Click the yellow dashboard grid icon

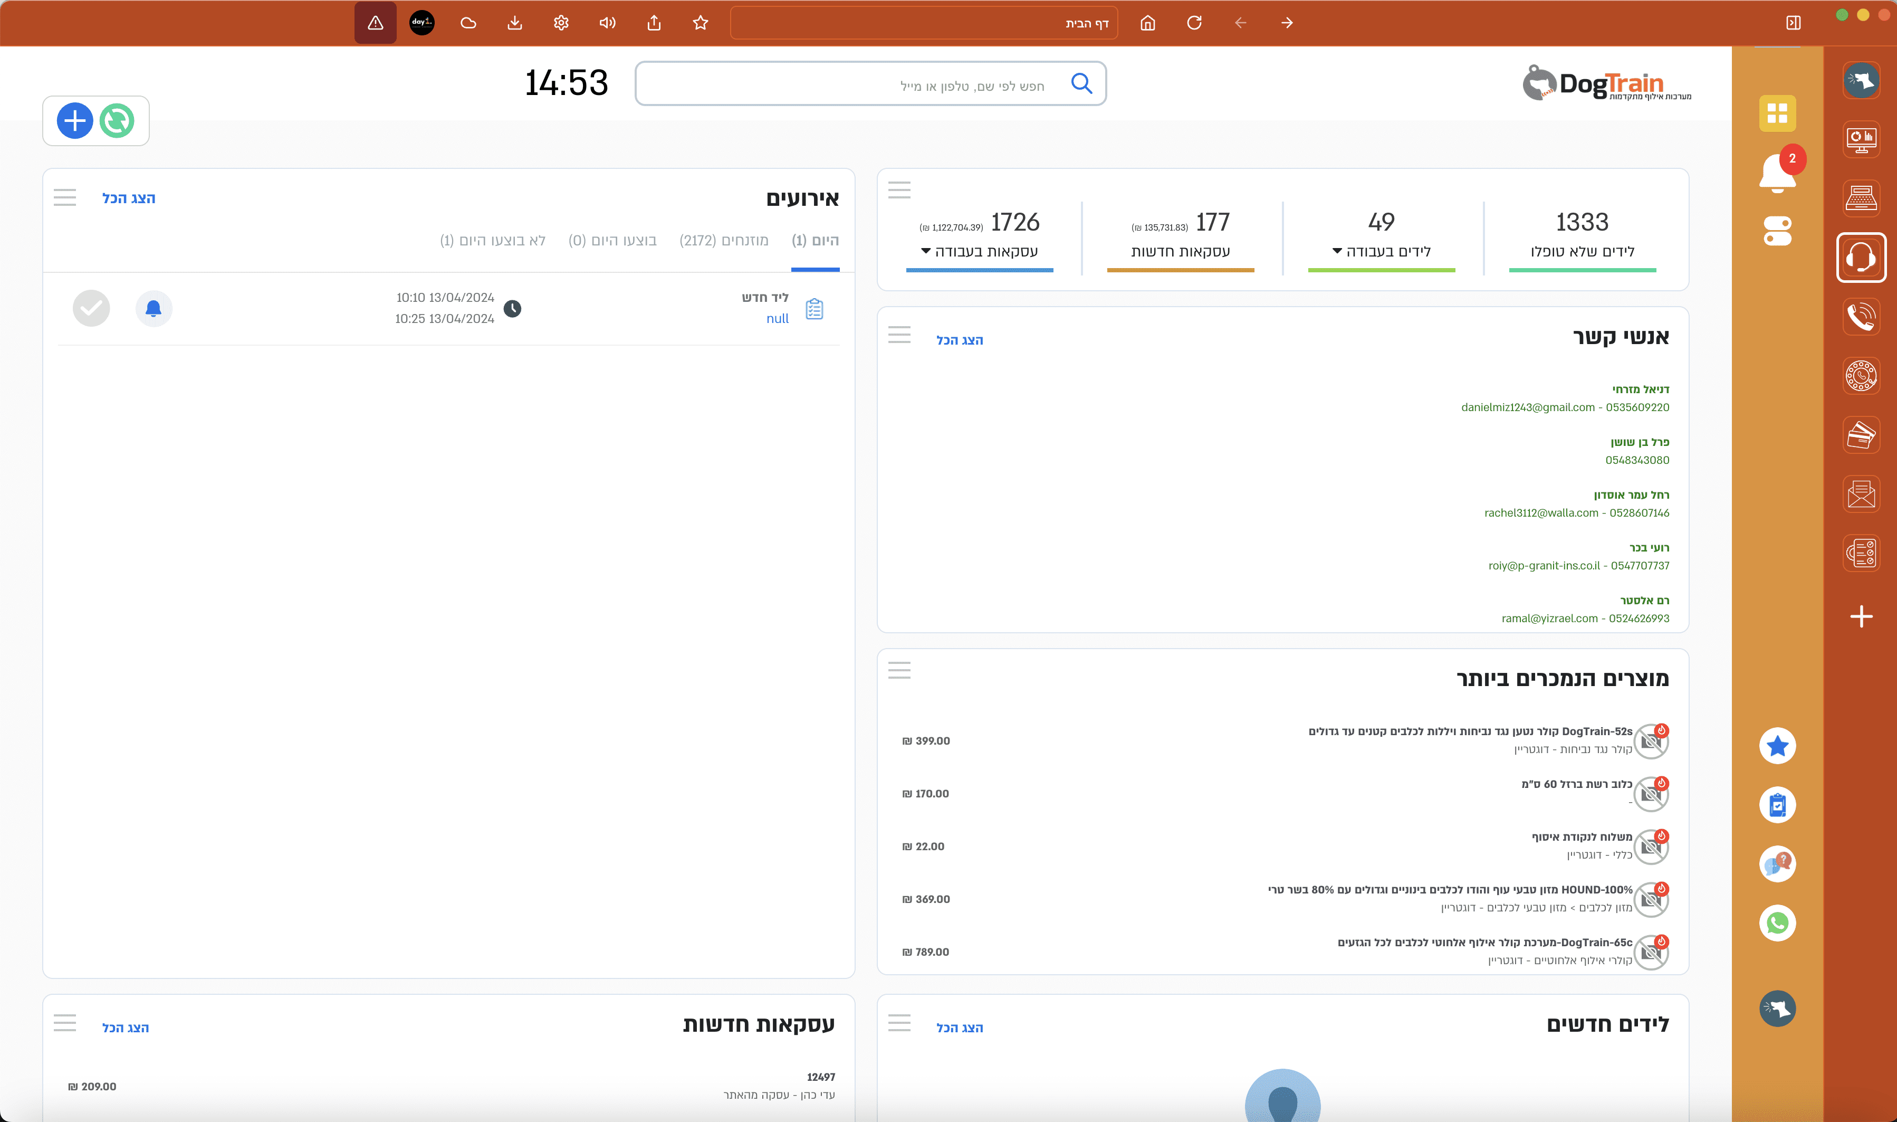point(1777,113)
